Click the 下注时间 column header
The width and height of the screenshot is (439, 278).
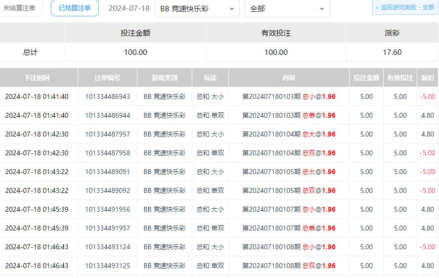[37, 78]
